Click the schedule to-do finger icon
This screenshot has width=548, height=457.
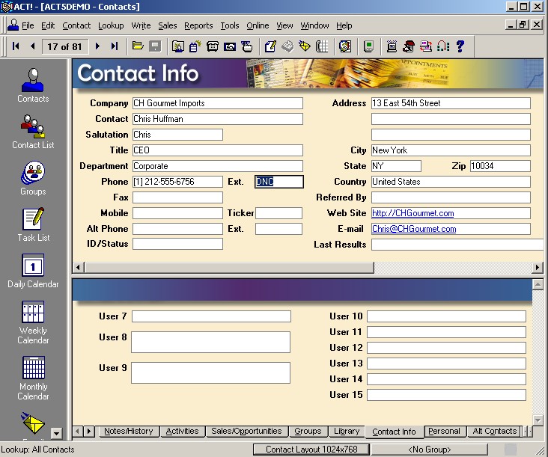(x=247, y=46)
